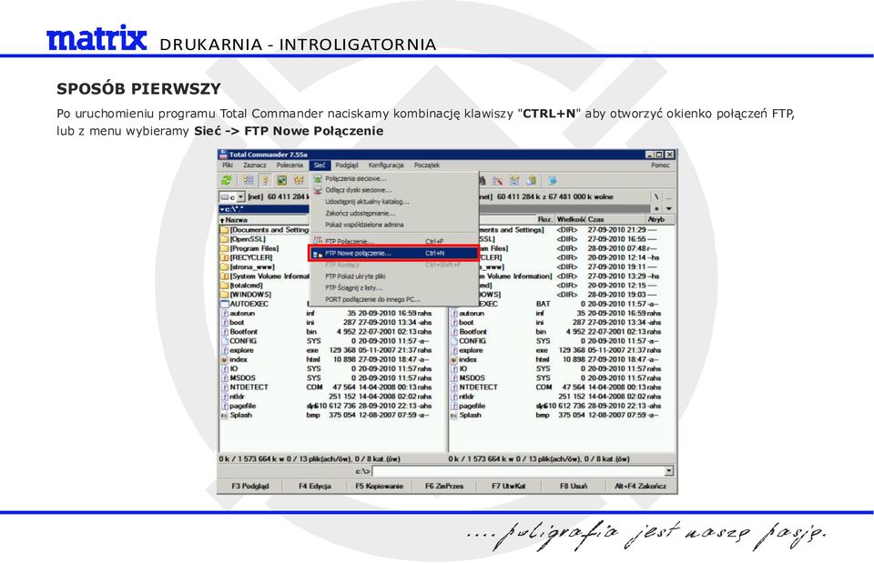The image size is (874, 563).
Task: Show directory tree view toolbar icon
Action: 299,180
